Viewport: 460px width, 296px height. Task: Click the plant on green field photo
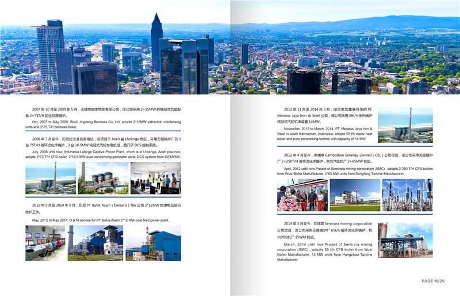[x=355, y=195]
